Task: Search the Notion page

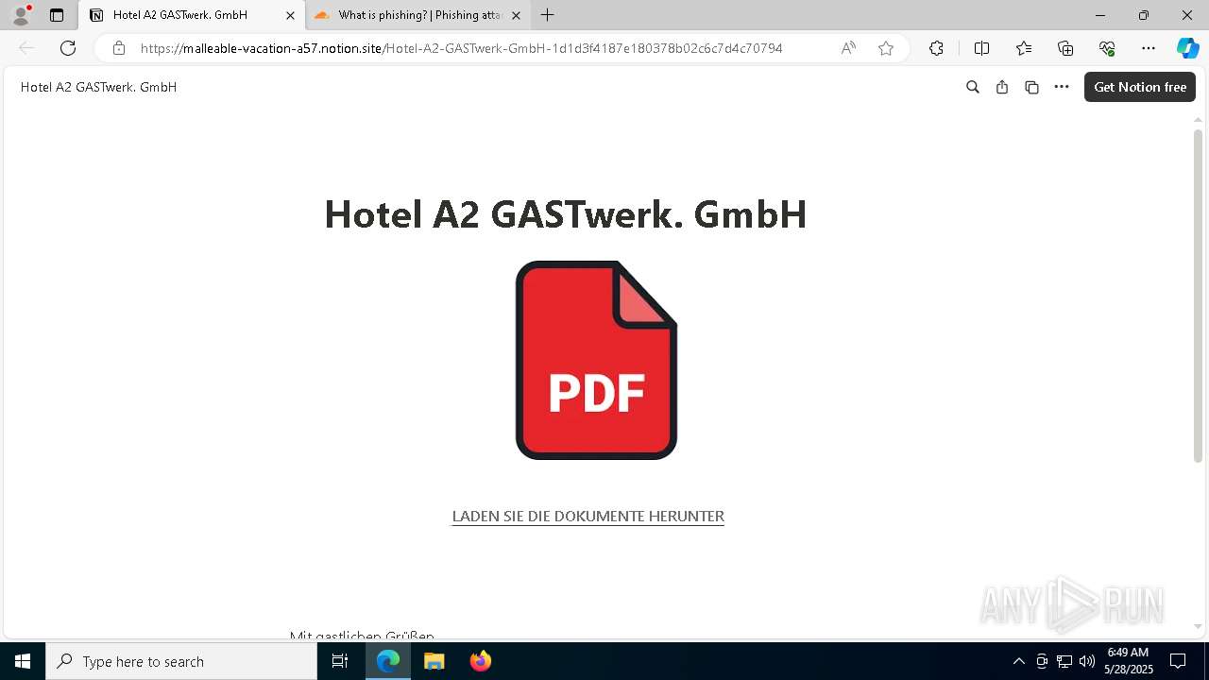Action: [x=973, y=87]
